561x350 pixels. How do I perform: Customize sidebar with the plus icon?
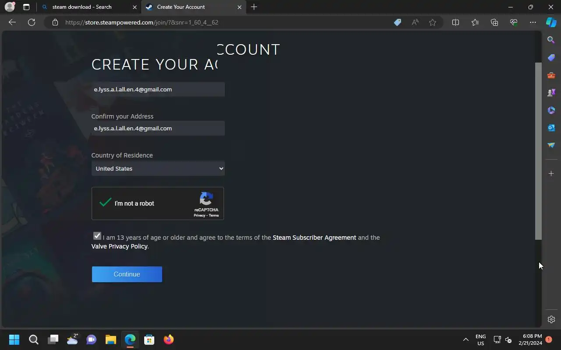click(x=551, y=174)
